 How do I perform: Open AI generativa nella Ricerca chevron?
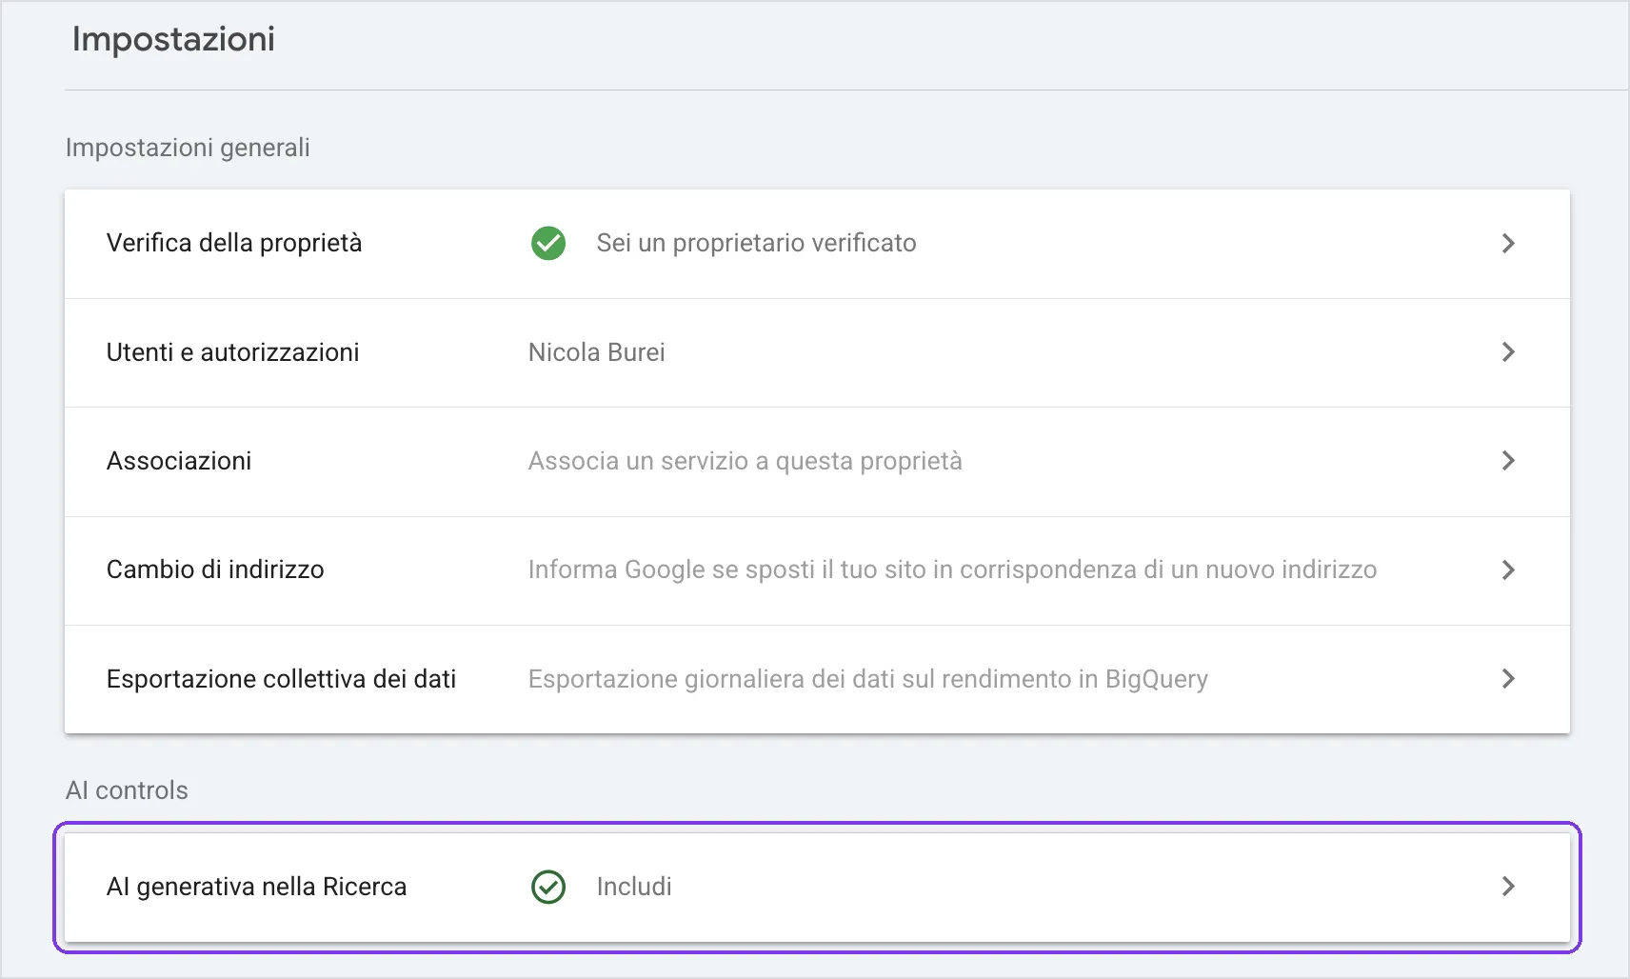(1508, 887)
